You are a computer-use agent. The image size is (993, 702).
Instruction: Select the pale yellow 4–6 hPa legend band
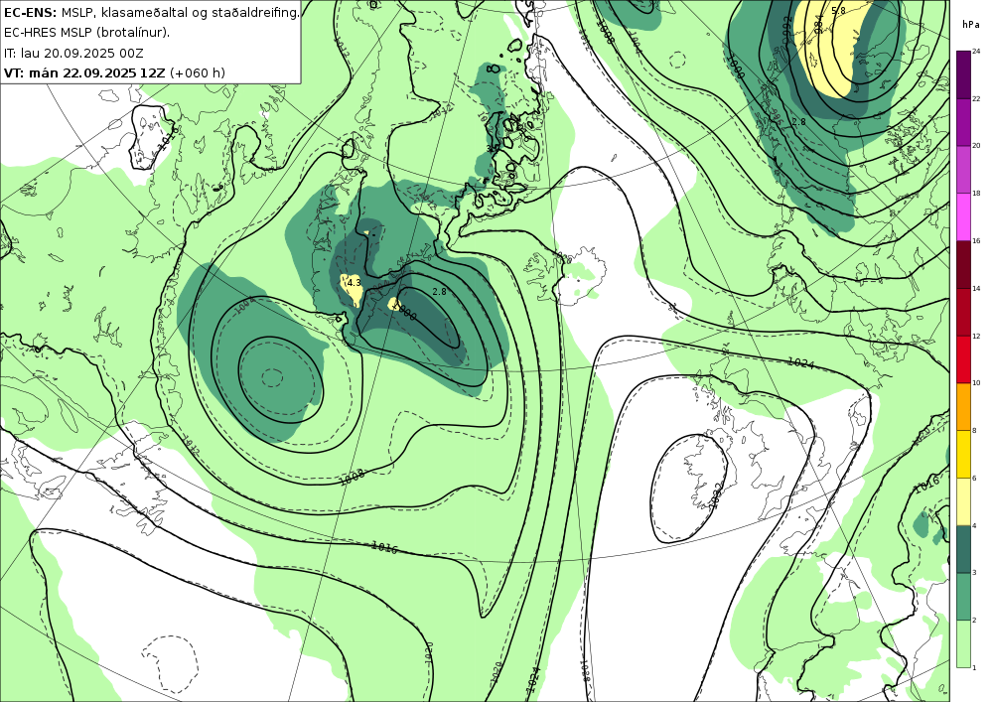[x=963, y=500]
